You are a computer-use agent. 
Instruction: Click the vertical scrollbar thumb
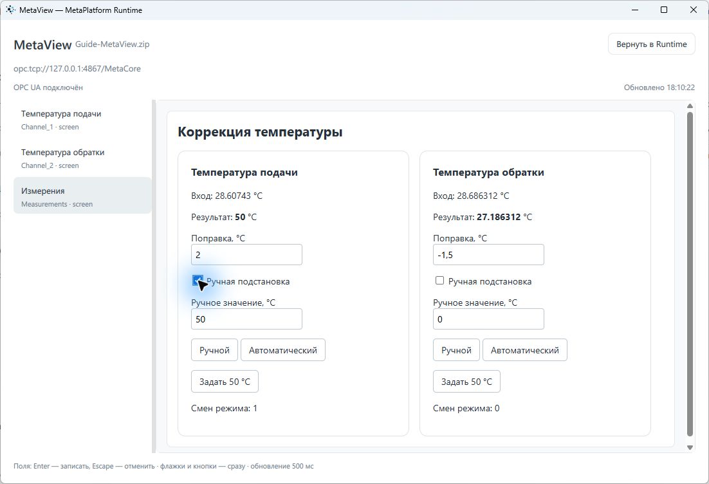(x=690, y=274)
